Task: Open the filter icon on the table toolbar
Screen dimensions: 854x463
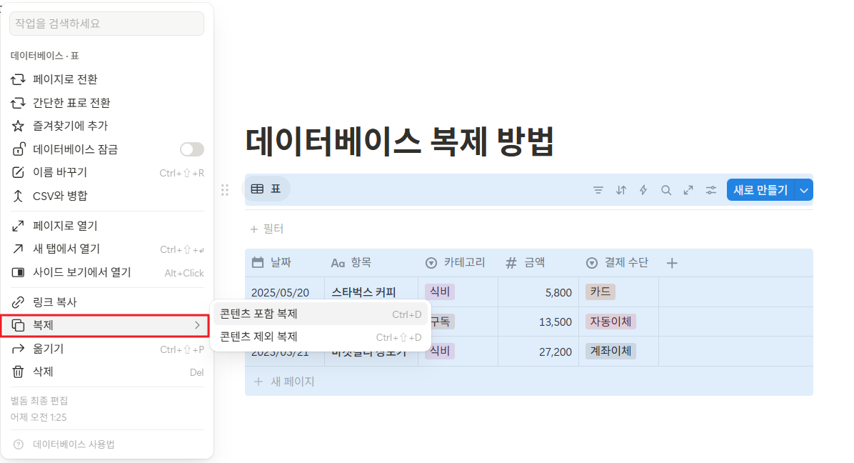Action: [x=598, y=190]
